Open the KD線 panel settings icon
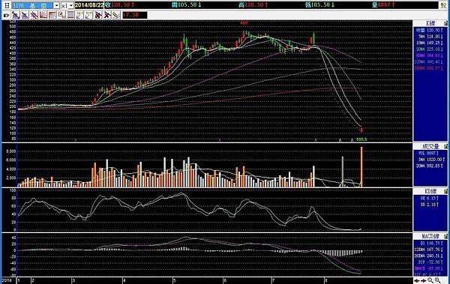 click(445, 191)
